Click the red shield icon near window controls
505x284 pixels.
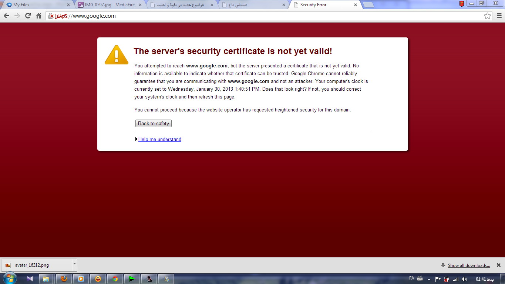click(462, 4)
